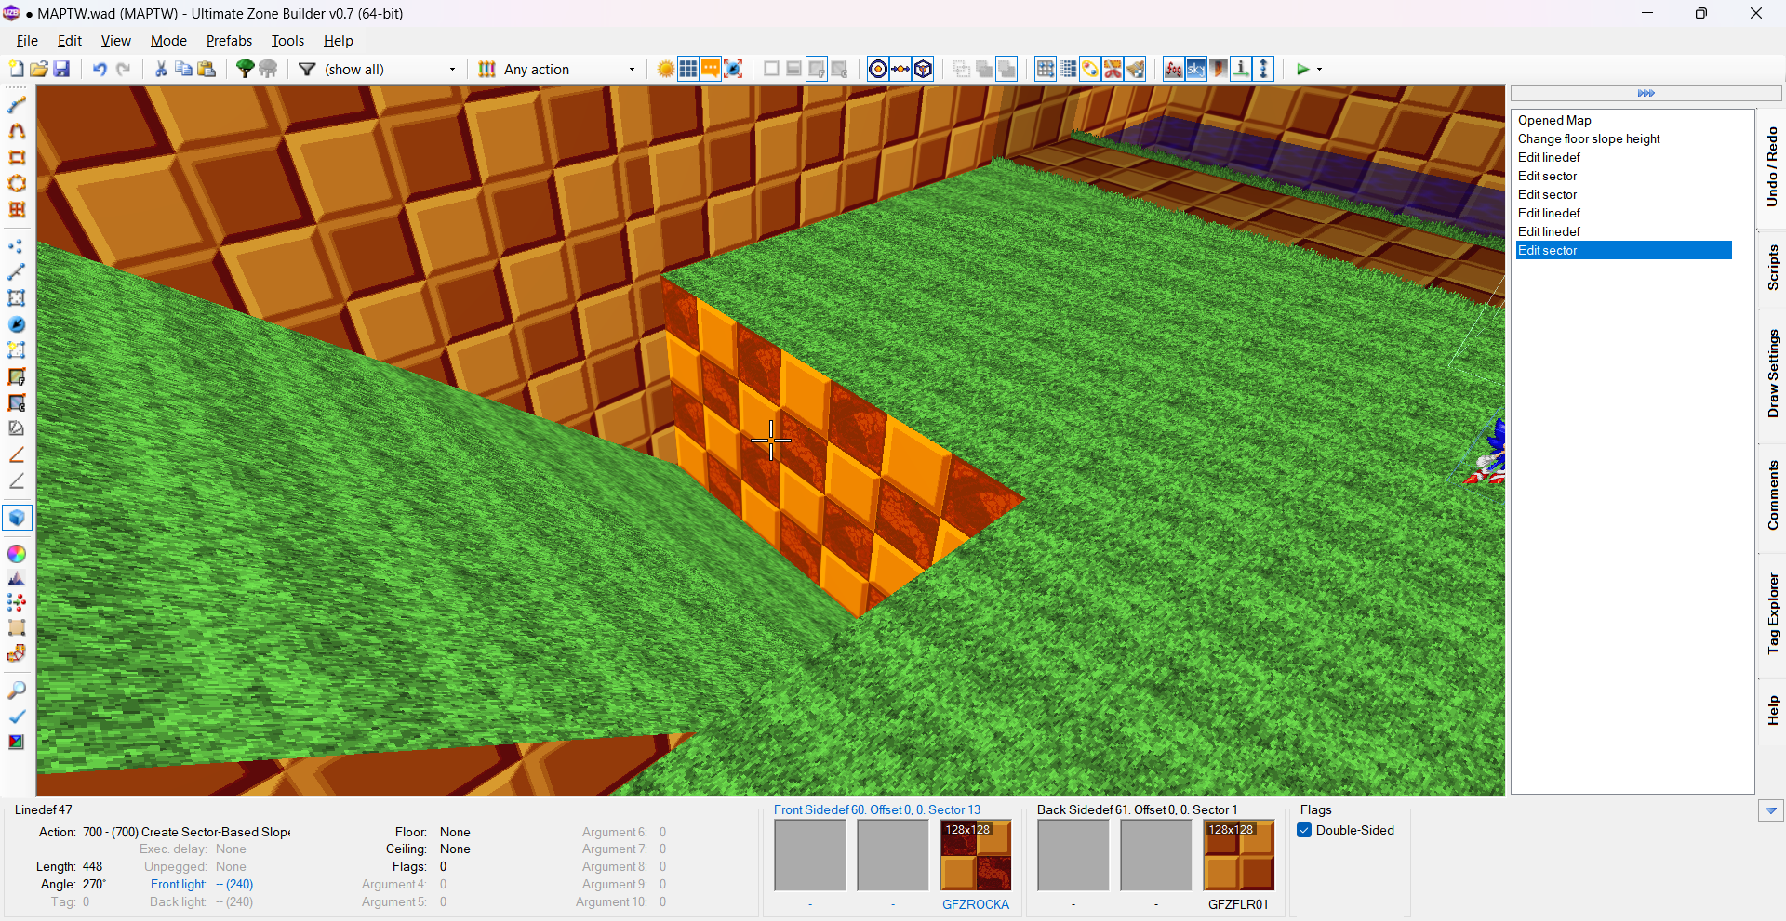The image size is (1786, 921).
Task: Select the Draw Grid tool
Action: click(17, 209)
